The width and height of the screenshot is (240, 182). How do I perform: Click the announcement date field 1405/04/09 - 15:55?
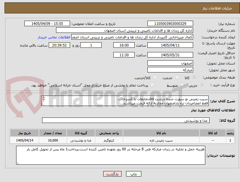pyautogui.click(x=47, y=23)
